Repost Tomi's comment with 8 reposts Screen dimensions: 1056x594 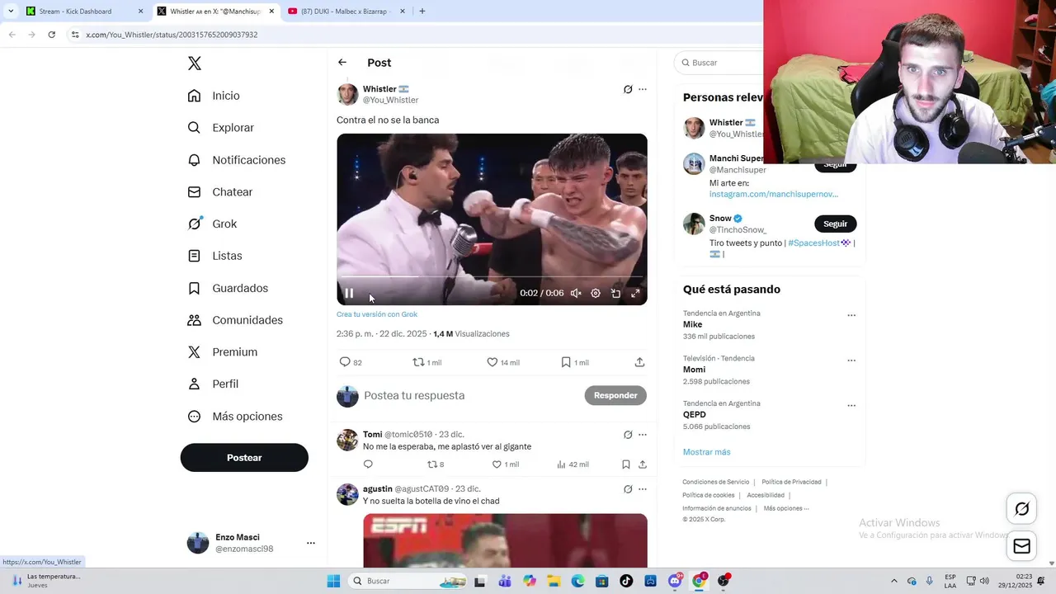[435, 464]
